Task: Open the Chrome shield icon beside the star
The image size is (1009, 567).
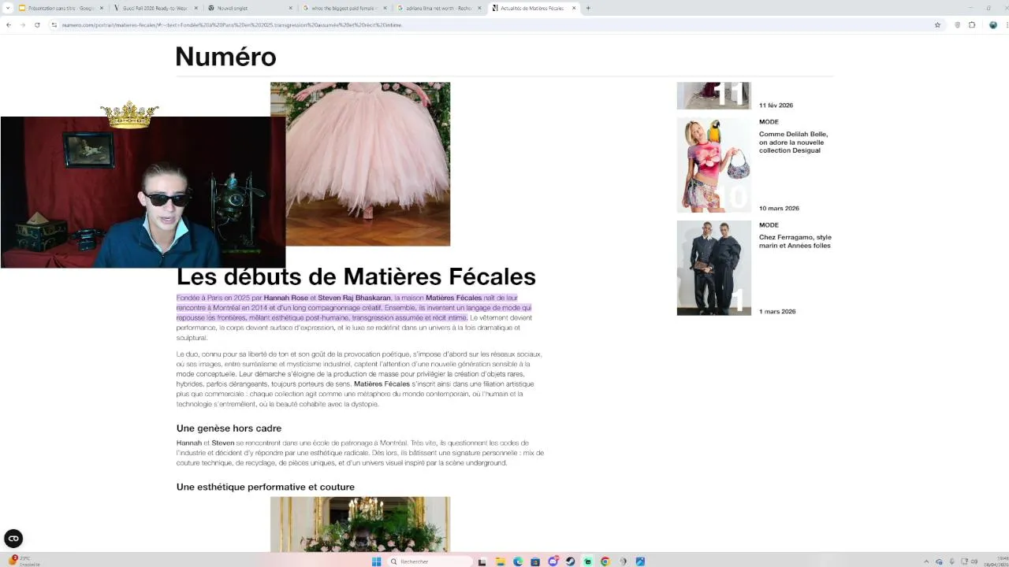Action: pos(958,24)
